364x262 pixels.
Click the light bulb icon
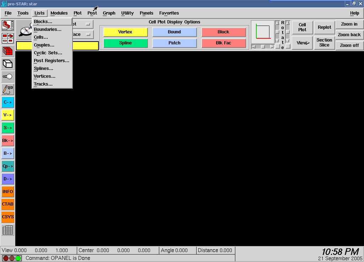(x=8, y=76)
